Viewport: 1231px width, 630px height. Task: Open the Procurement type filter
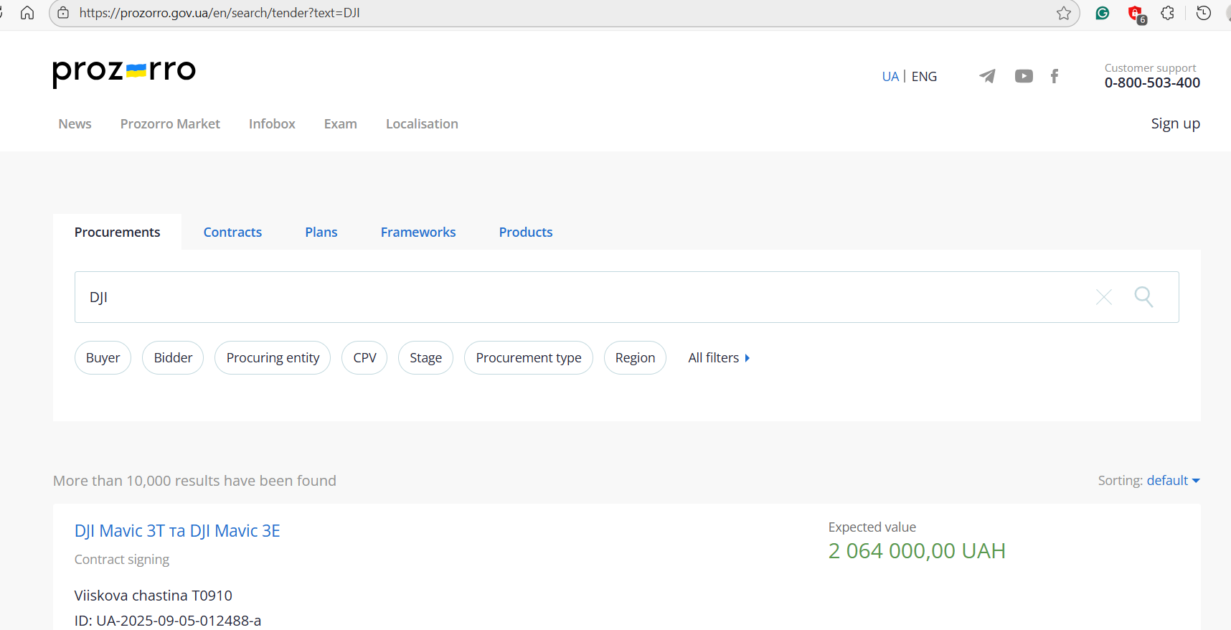[529, 357]
